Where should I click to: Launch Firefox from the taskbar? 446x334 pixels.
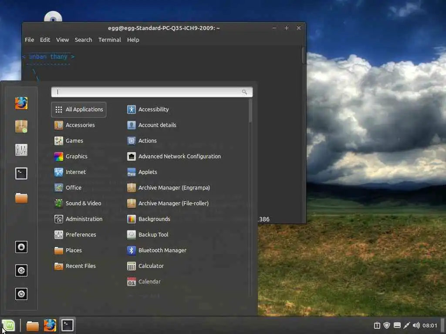(50, 325)
